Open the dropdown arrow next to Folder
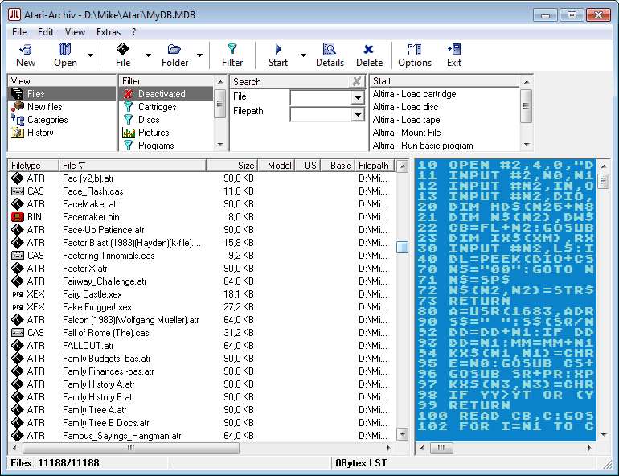The width and height of the screenshot is (619, 476). tap(199, 55)
